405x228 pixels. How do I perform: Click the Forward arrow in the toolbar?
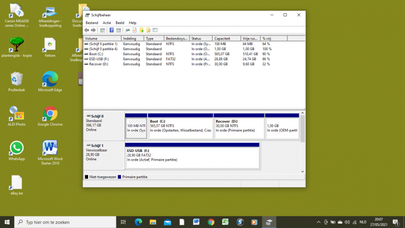coord(93,30)
